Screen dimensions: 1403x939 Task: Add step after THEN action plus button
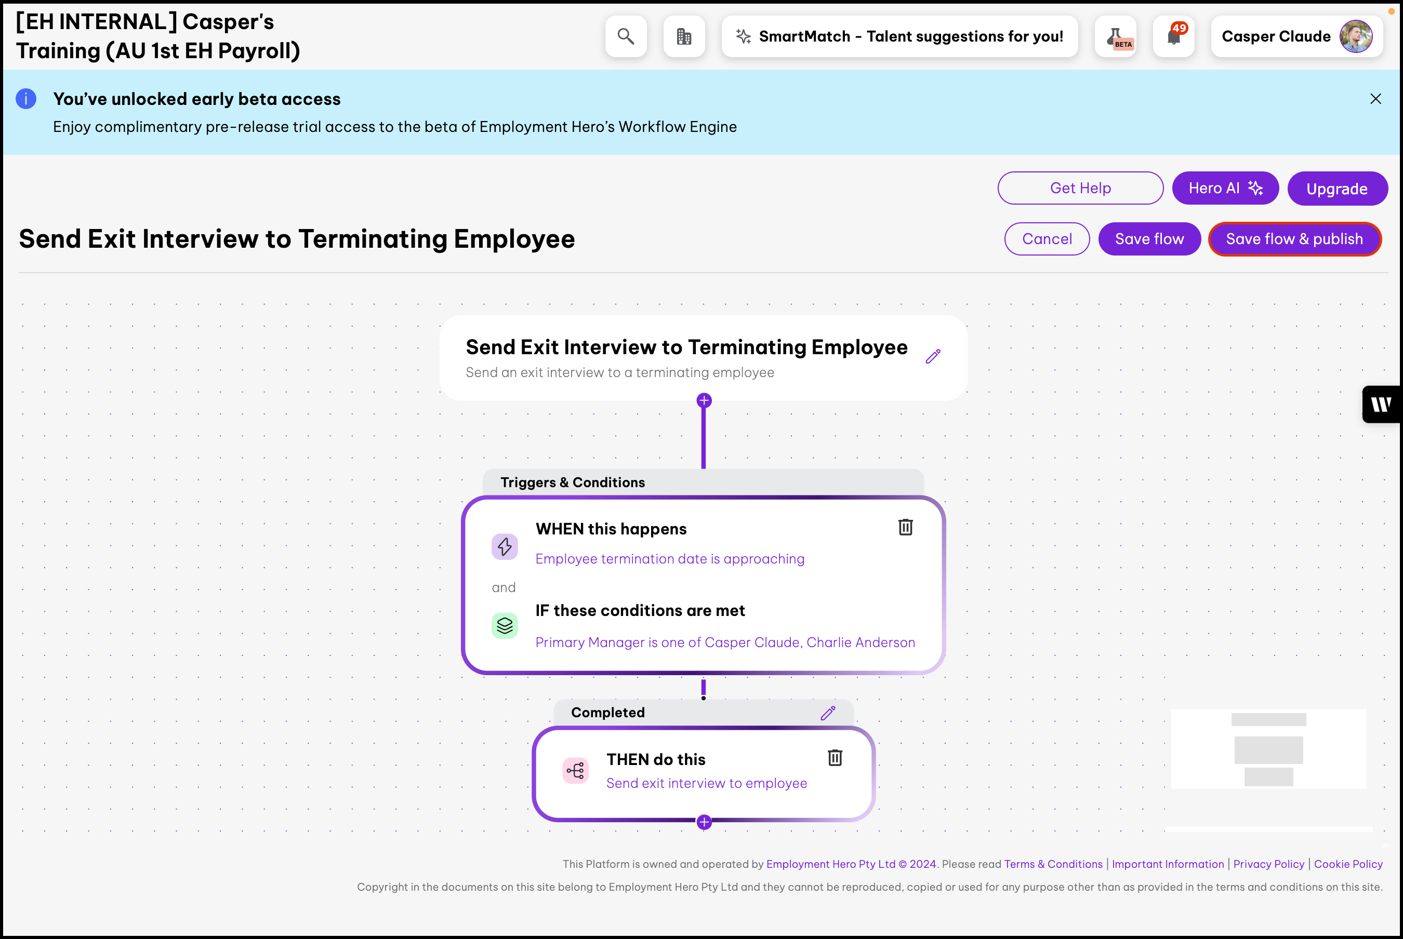pyautogui.click(x=704, y=822)
